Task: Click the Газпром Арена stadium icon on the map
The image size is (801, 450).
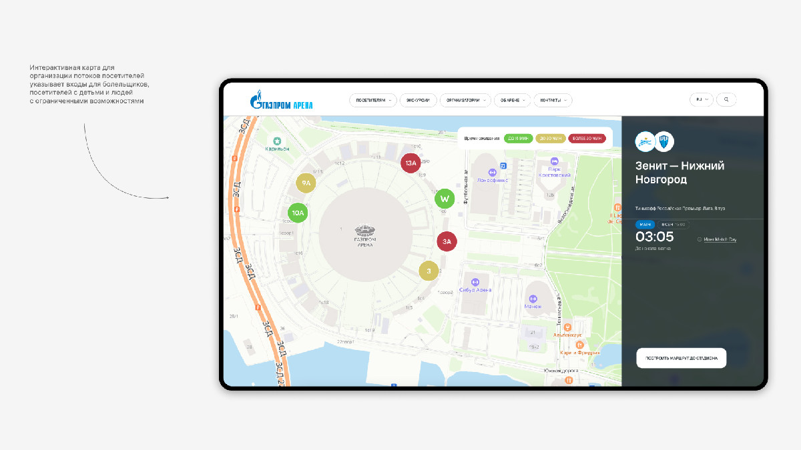Action: 365,230
